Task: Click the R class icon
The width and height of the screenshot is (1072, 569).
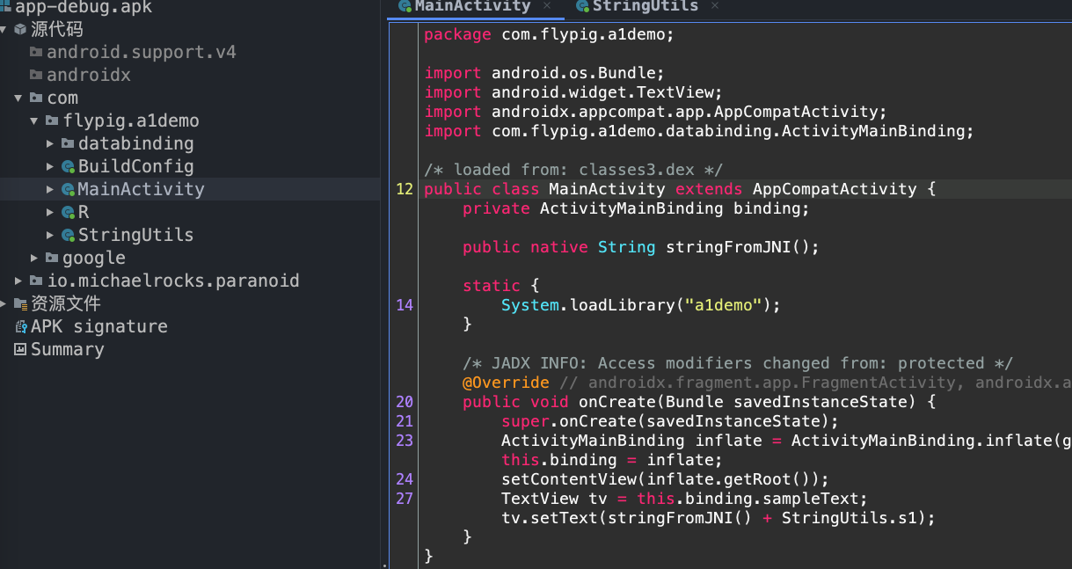Action: click(68, 212)
